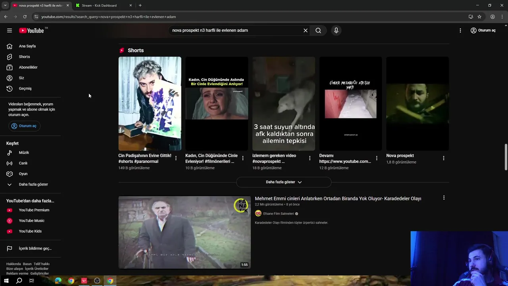Open Chrome three-dot menu
508x286 pixels.
502,17
